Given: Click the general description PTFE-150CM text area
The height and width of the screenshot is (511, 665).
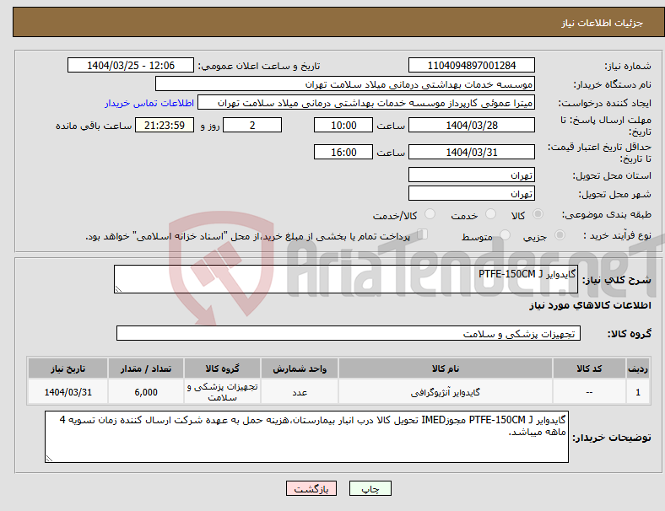Looking at the screenshot, I should pos(346,279).
